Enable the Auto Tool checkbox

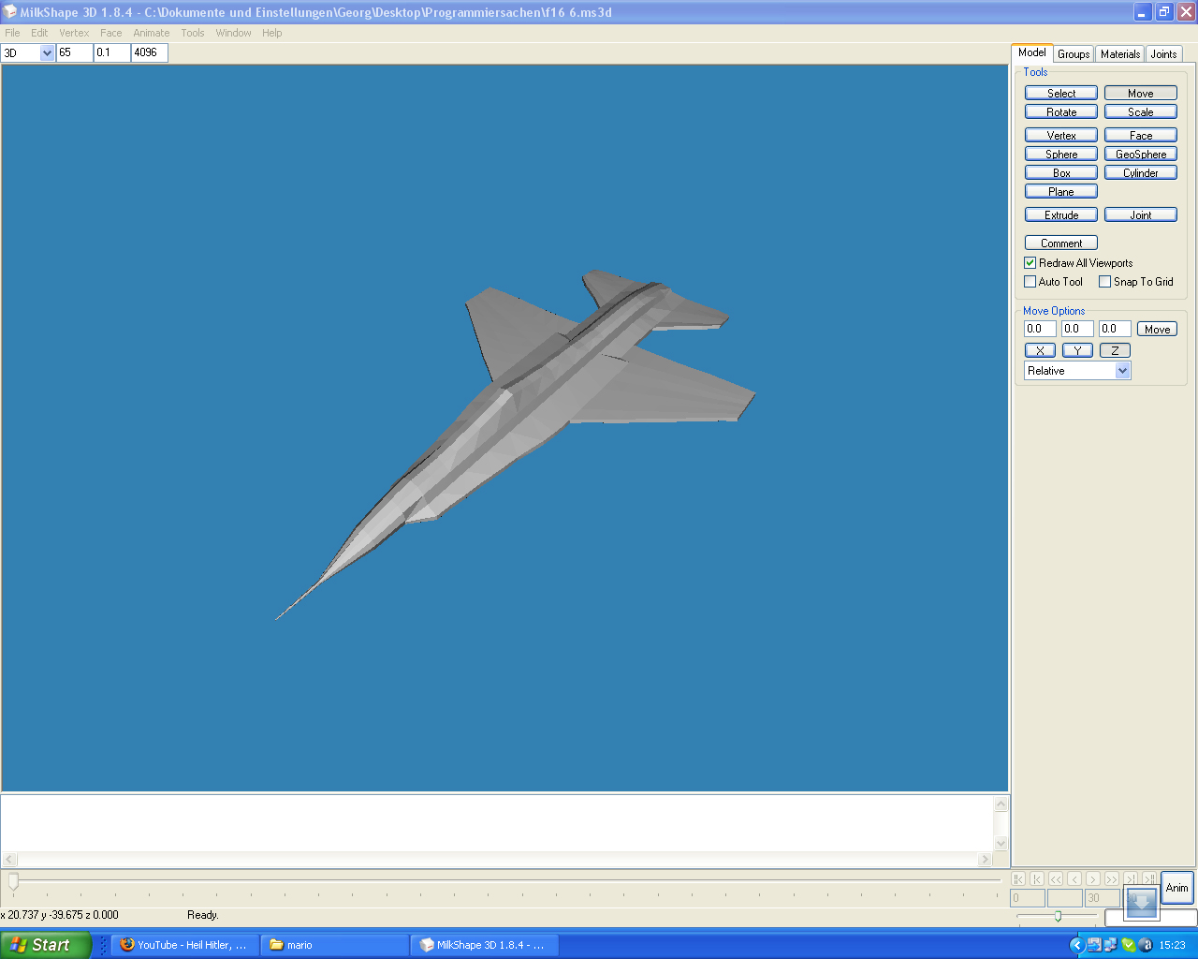(1030, 282)
